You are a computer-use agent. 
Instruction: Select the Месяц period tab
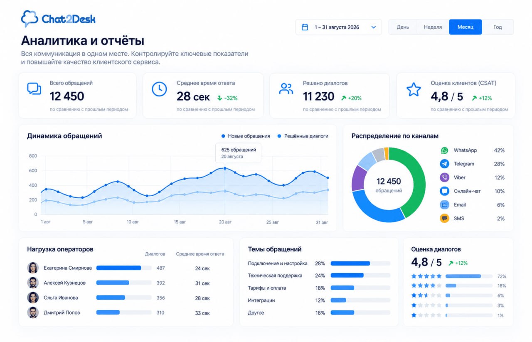465,27
